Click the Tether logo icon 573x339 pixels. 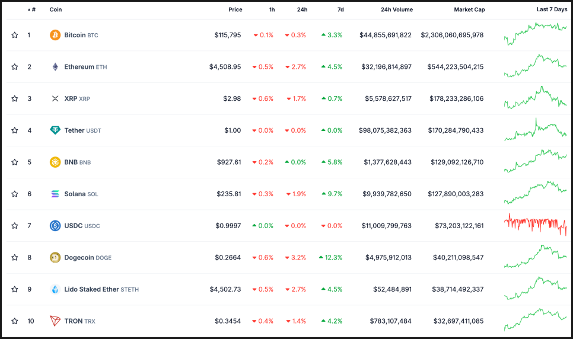(55, 130)
